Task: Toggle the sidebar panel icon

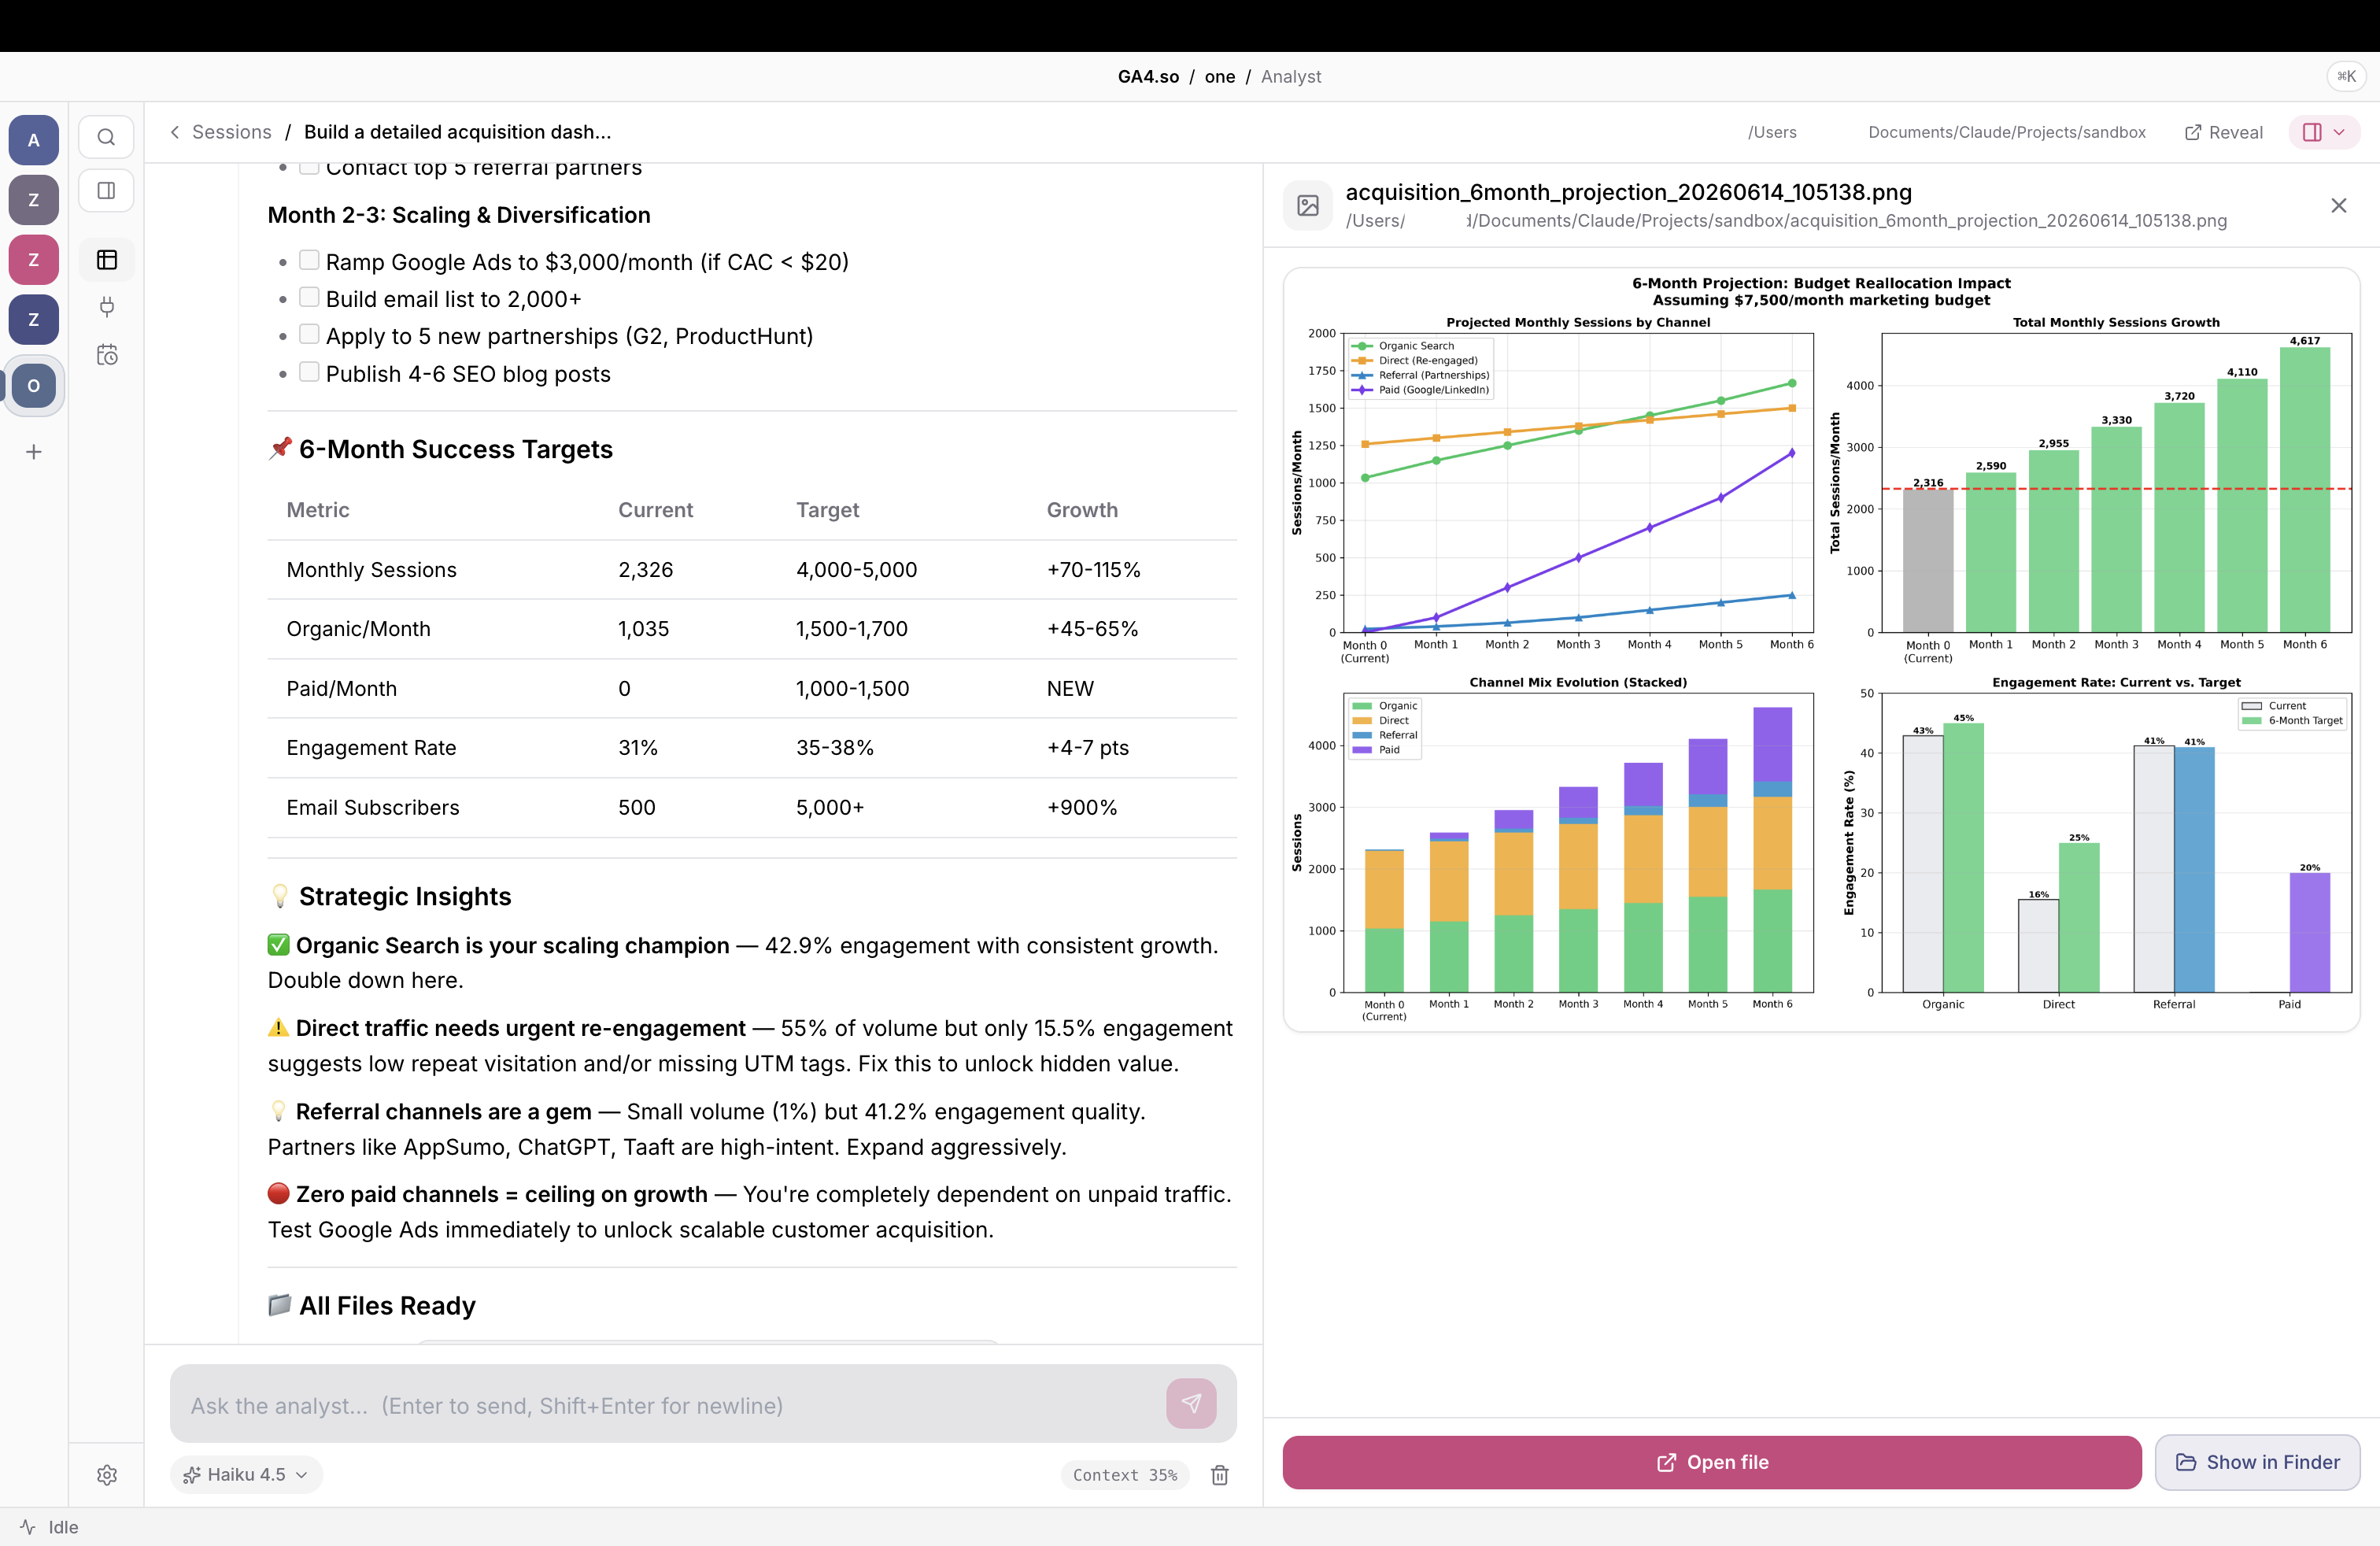Action: [106, 190]
